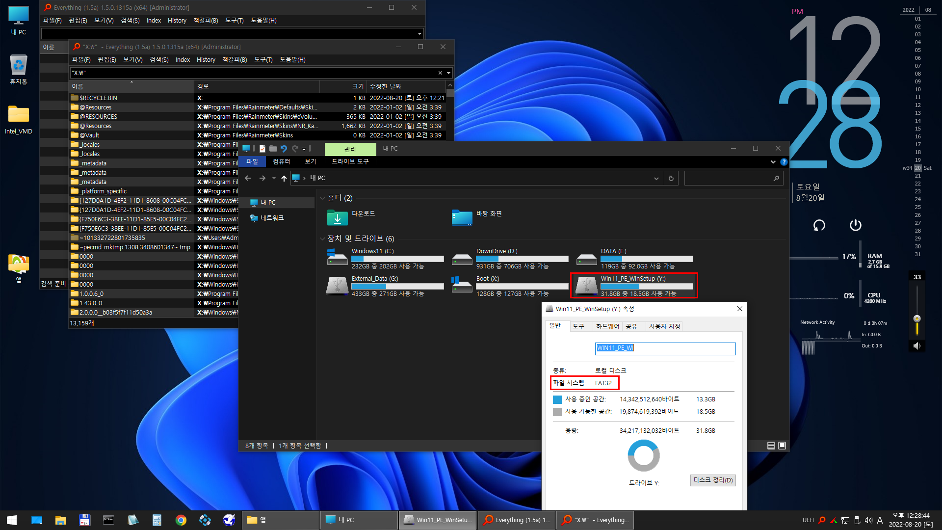The height and width of the screenshot is (530, 942).
Task: Open Customize Quick Access Toolbar dropdown arrow
Action: (x=304, y=149)
